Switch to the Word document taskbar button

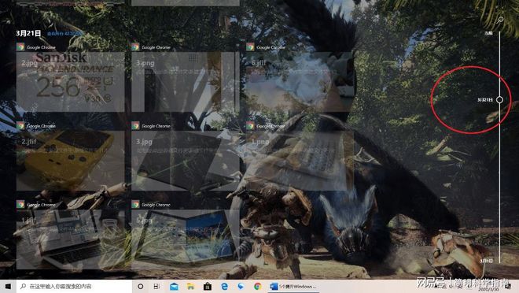point(293,286)
